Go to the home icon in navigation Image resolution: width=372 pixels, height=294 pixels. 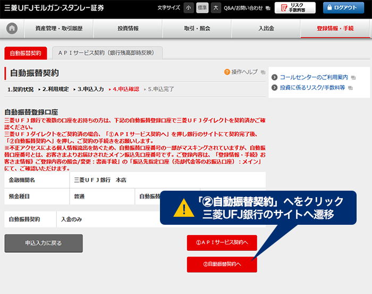pyautogui.click(x=12, y=28)
